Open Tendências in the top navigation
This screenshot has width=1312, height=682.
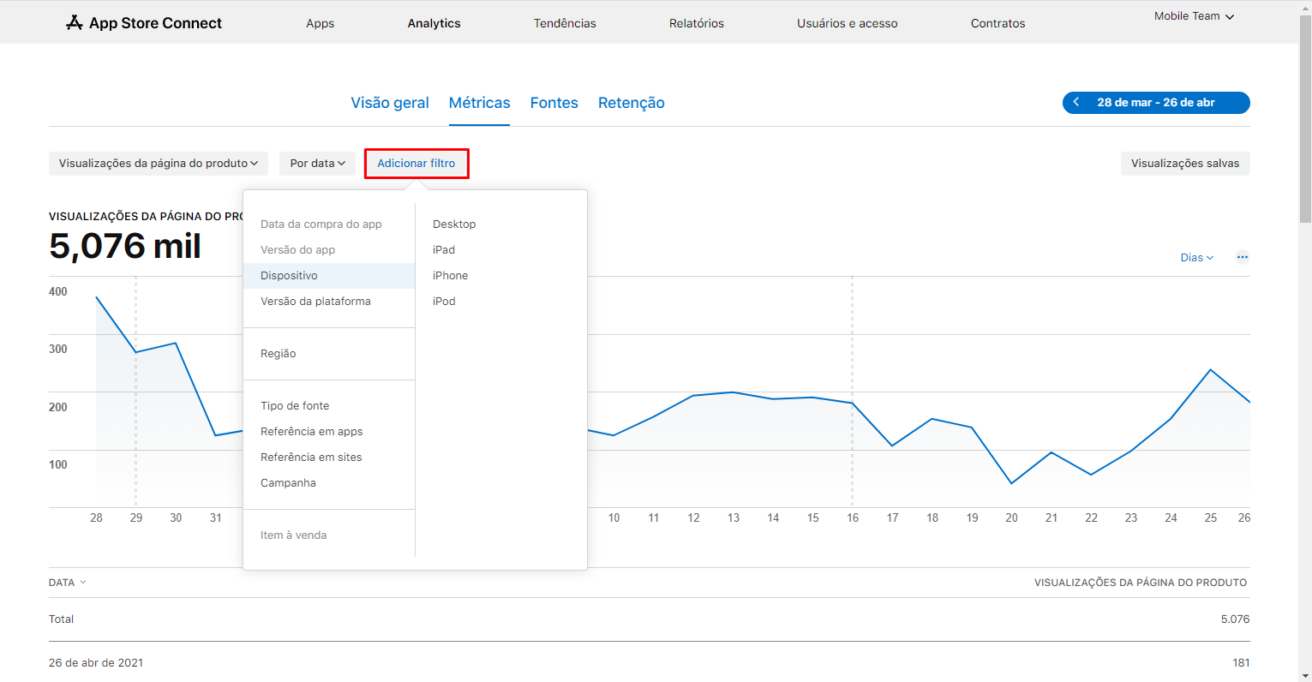565,23
